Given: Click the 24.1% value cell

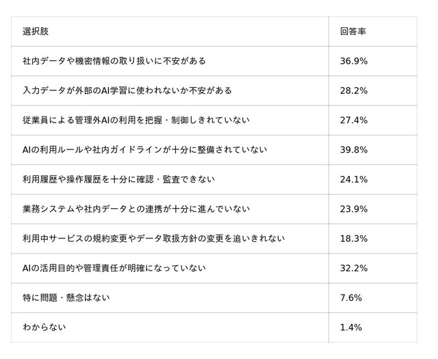Looking at the screenshot, I should click(x=353, y=179).
